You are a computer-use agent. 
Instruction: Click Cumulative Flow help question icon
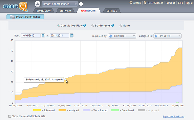[85, 25]
